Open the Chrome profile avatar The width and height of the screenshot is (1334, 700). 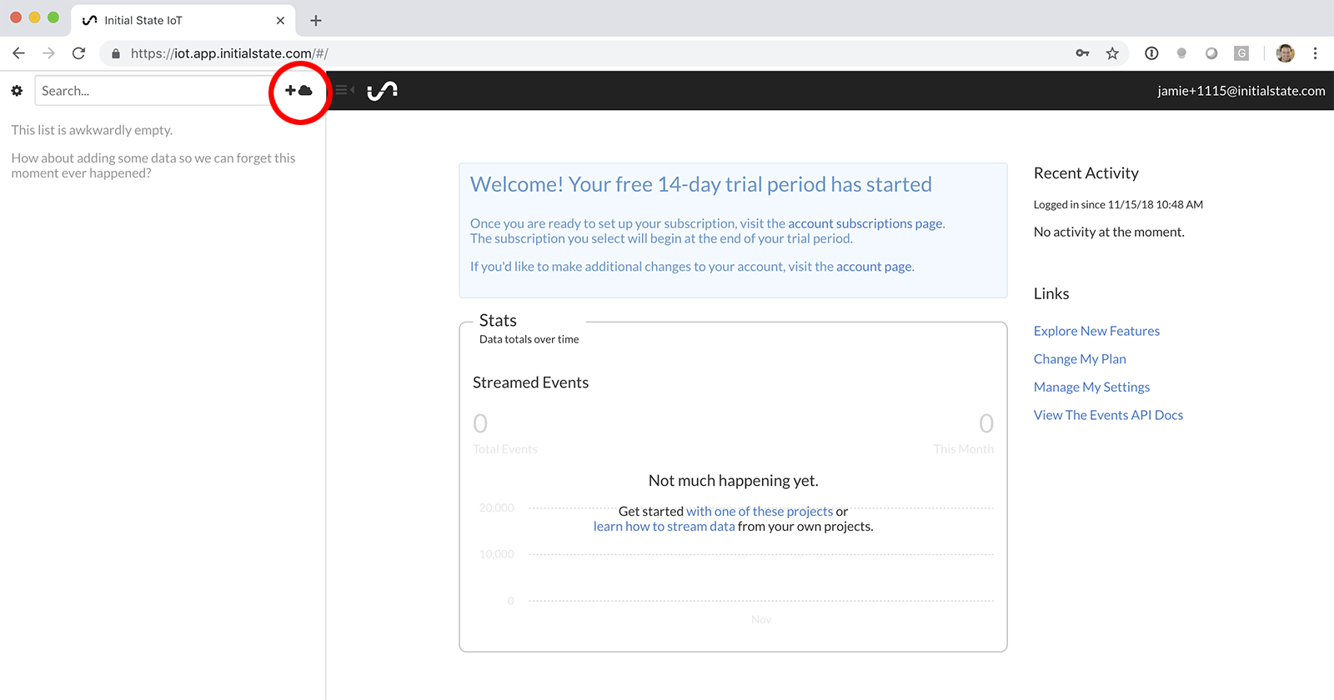(1285, 53)
